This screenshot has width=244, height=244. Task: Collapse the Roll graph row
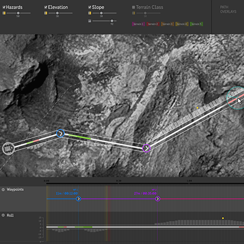click(3, 215)
